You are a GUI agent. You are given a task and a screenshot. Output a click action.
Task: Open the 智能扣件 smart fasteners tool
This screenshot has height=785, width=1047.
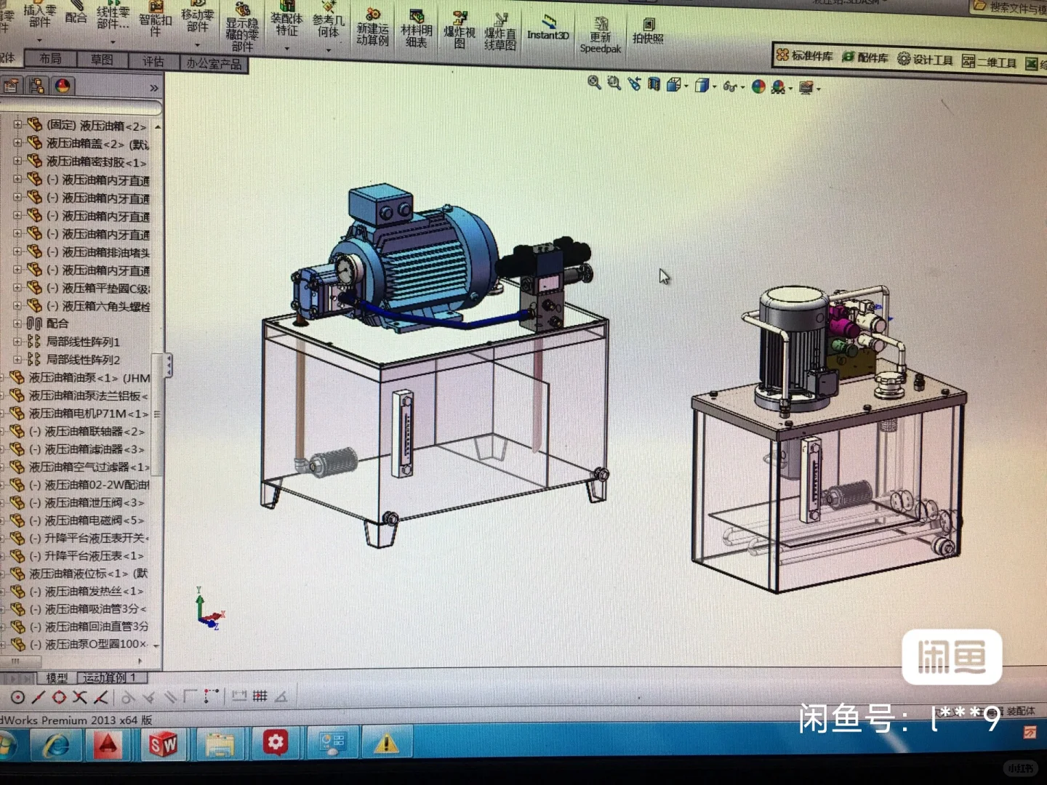click(x=155, y=19)
